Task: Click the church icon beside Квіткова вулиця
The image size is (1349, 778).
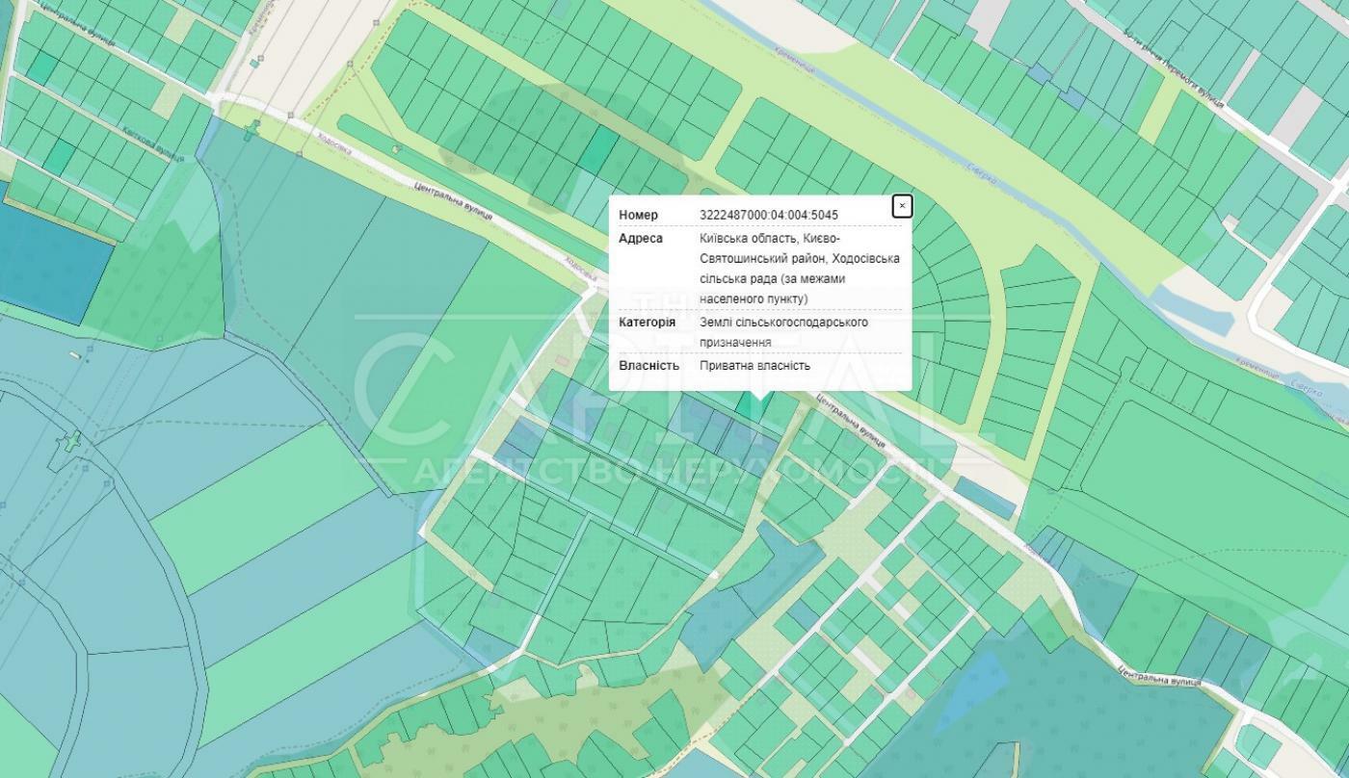Action: click(251, 132)
